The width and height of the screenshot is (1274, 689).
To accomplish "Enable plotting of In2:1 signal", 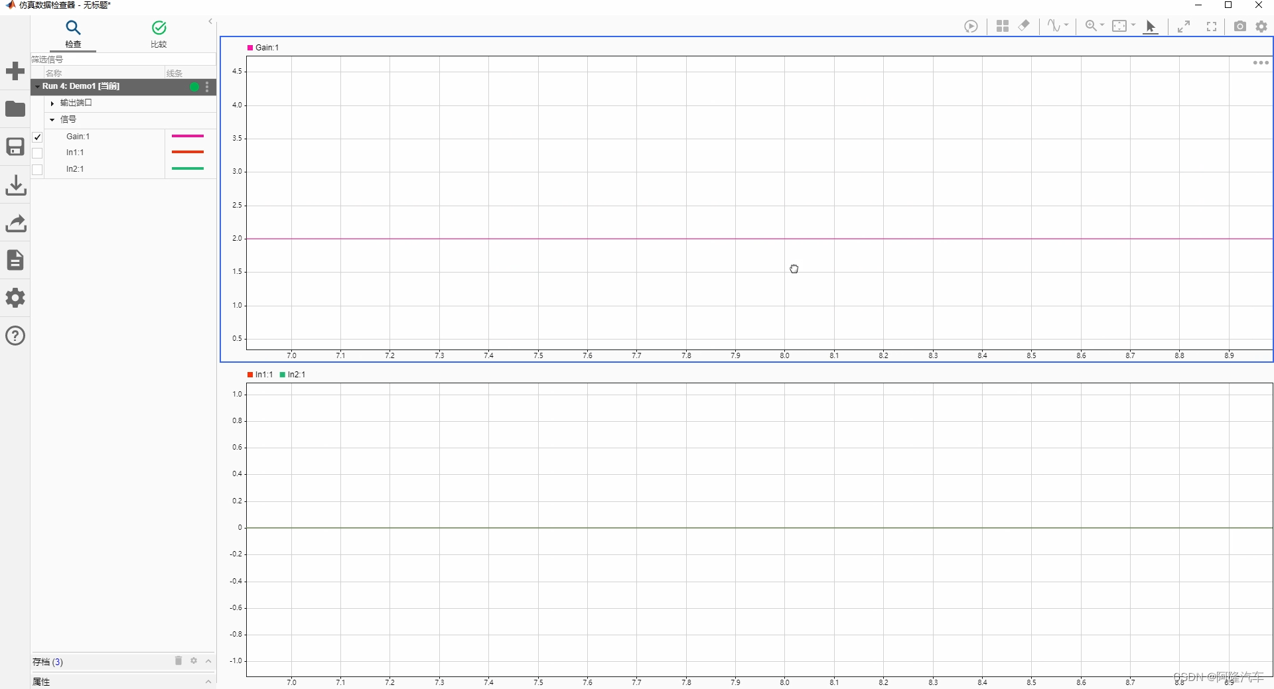I will pos(38,170).
